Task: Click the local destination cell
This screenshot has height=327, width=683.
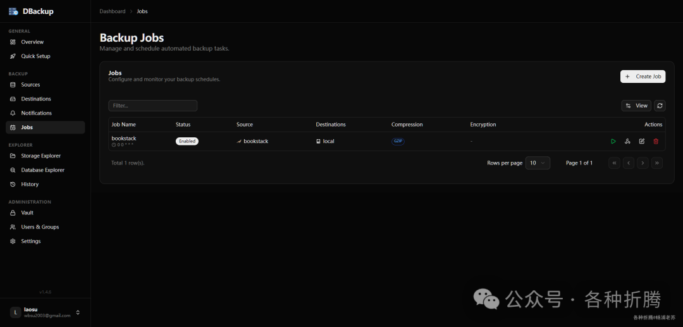Action: click(325, 141)
